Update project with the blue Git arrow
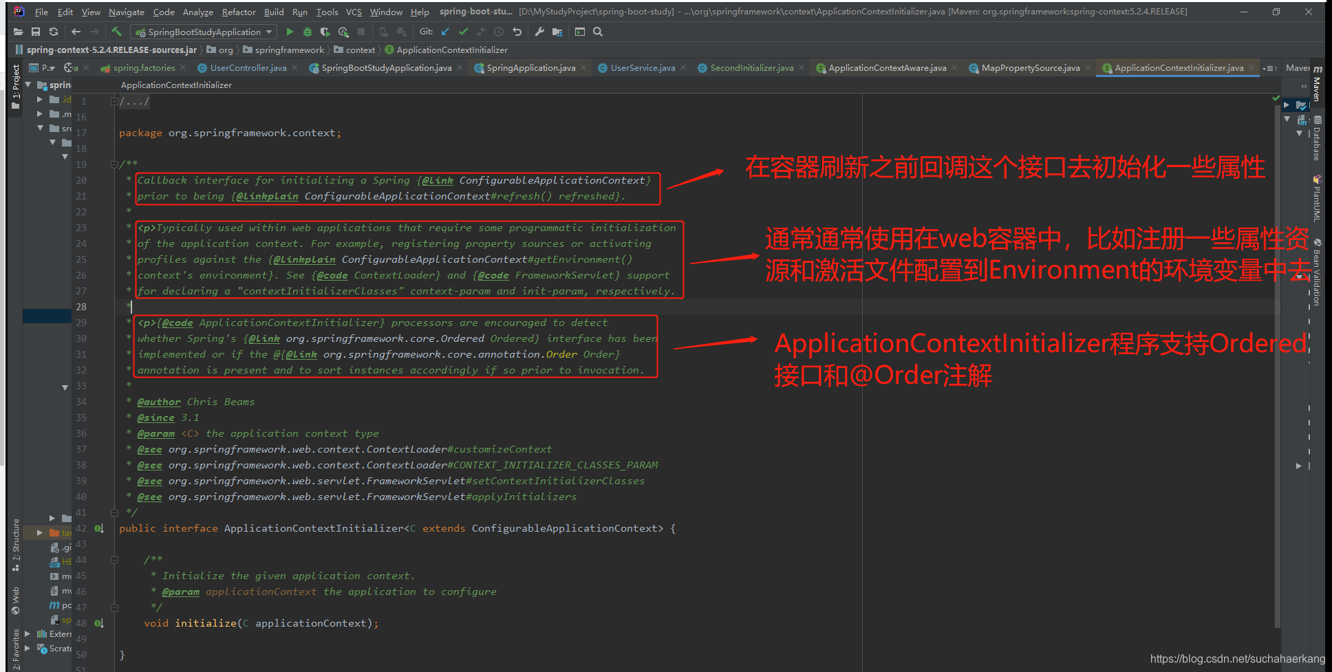 coord(445,32)
